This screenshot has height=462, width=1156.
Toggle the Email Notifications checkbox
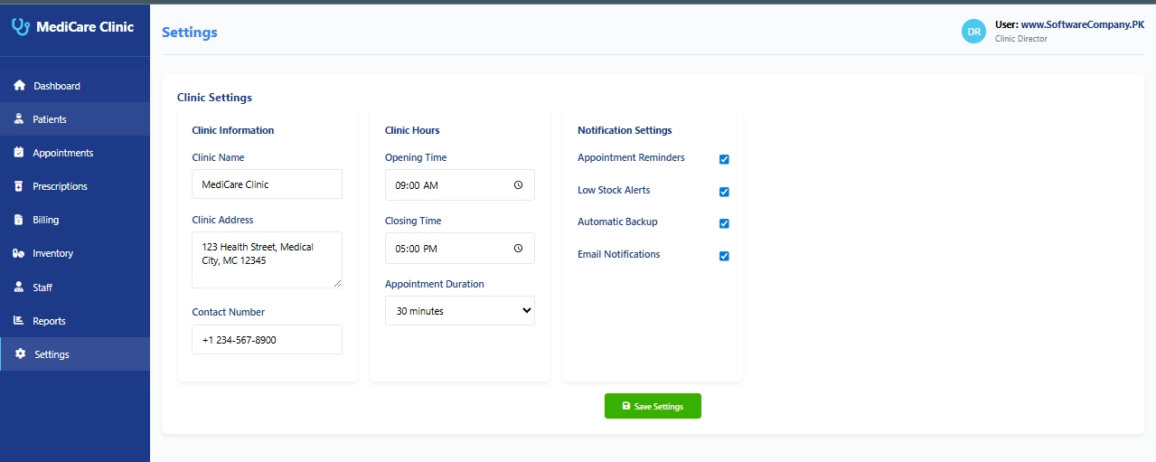point(724,256)
